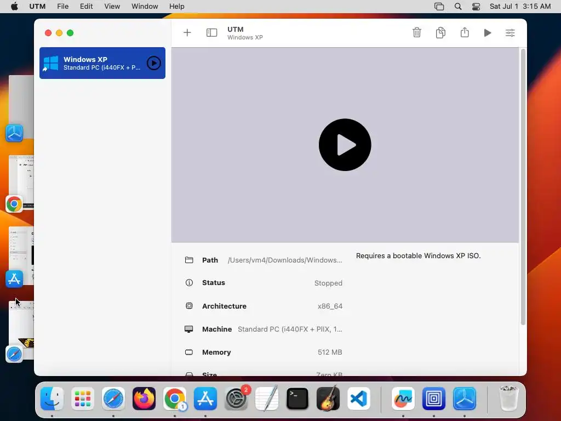Open GarageBand from the dock
Screen dimensions: 561x421
pyautogui.click(x=328, y=399)
